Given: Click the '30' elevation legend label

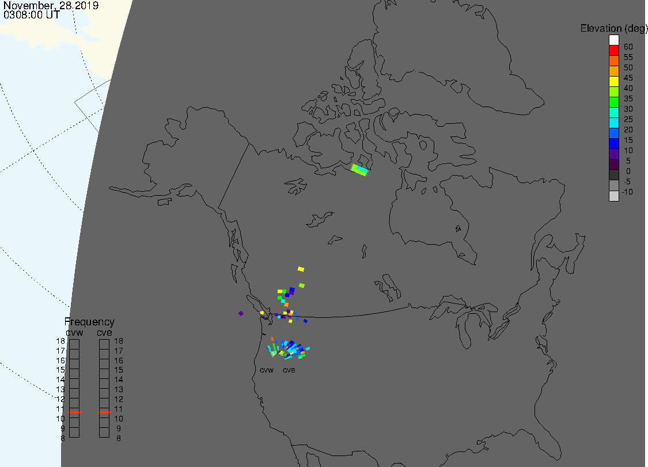Looking at the screenshot, I should pyautogui.click(x=628, y=109).
